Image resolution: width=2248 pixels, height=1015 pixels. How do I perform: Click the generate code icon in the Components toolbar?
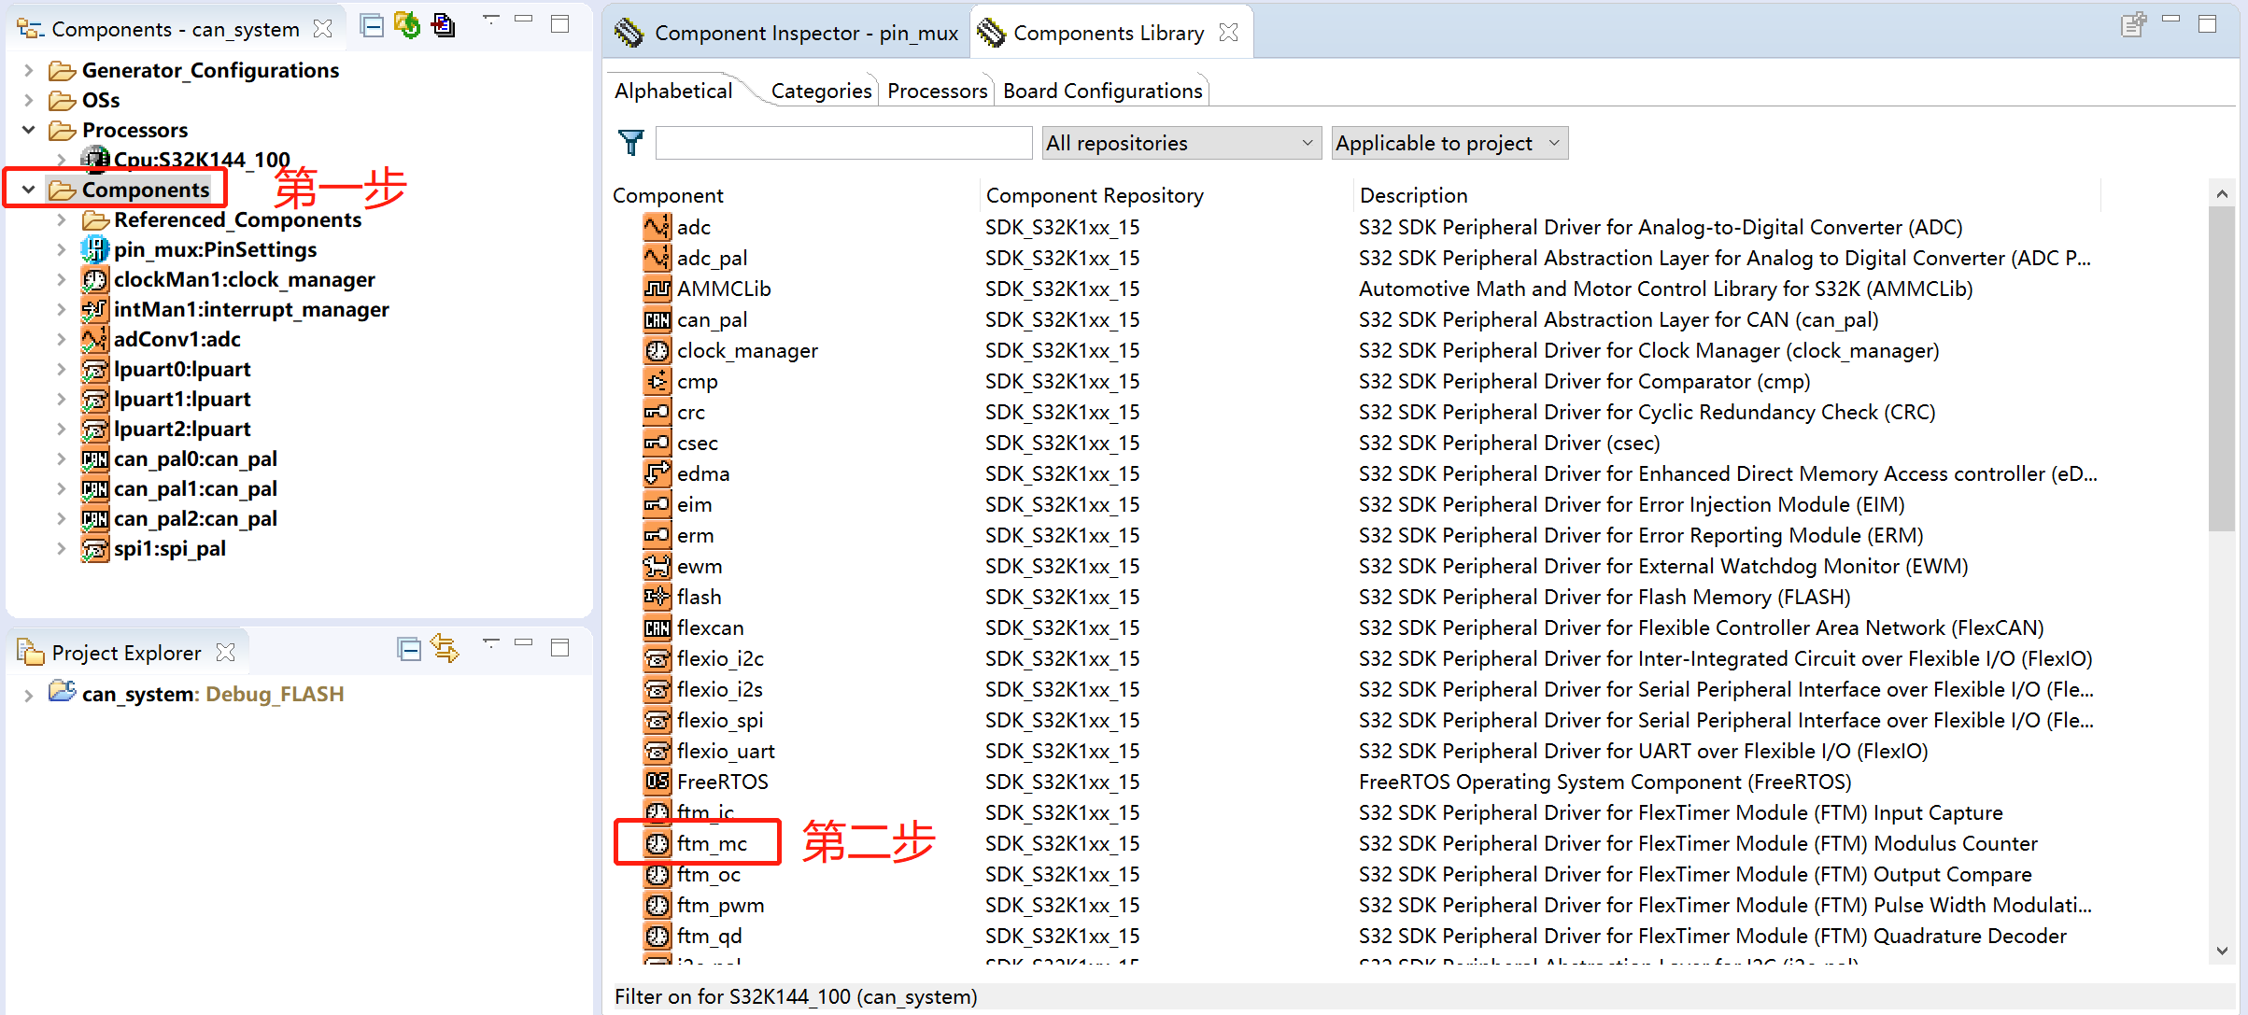[407, 26]
